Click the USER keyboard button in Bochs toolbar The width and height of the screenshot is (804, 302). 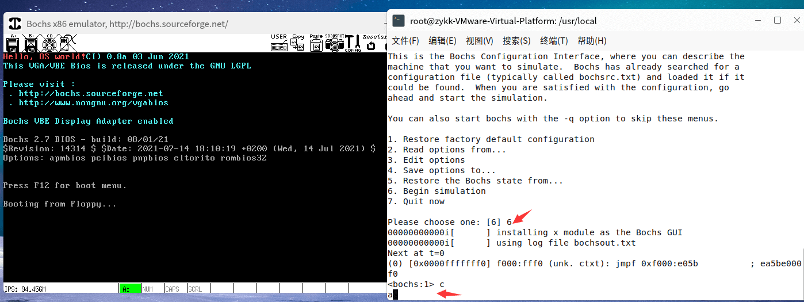279,43
